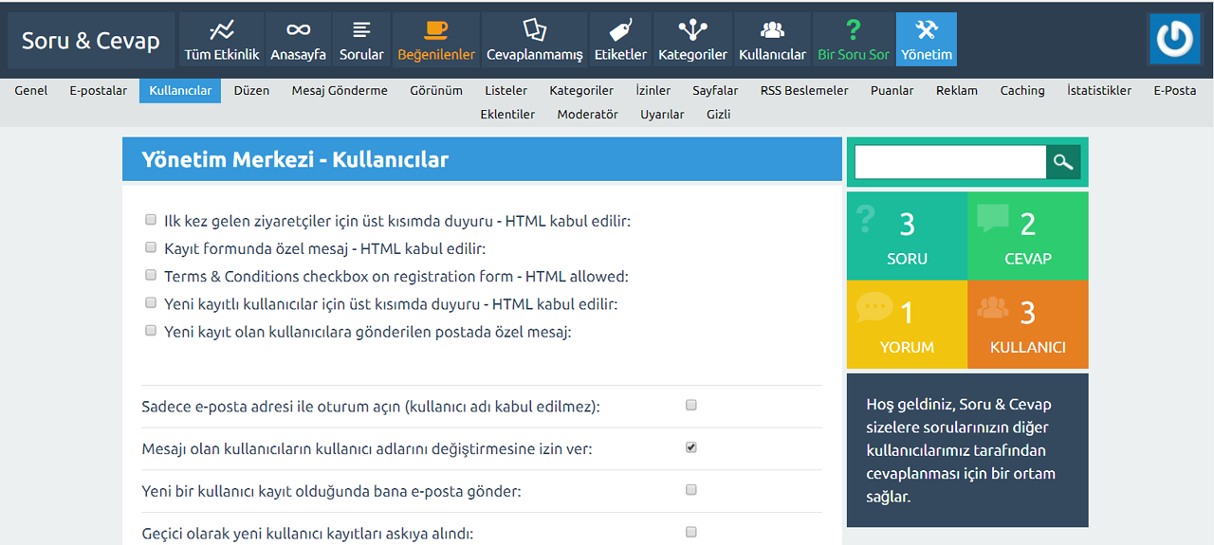Viewport: 1214px width, 545px height.
Task: Click the Soru & Cevap site title
Action: pos(91,41)
